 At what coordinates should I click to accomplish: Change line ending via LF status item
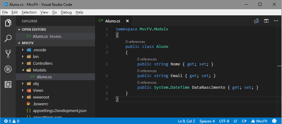[x=235, y=121]
